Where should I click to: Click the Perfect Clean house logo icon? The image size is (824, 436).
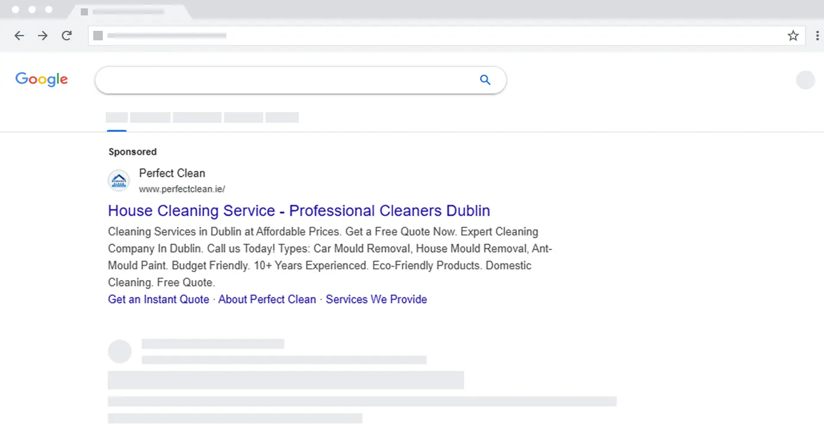(x=119, y=180)
